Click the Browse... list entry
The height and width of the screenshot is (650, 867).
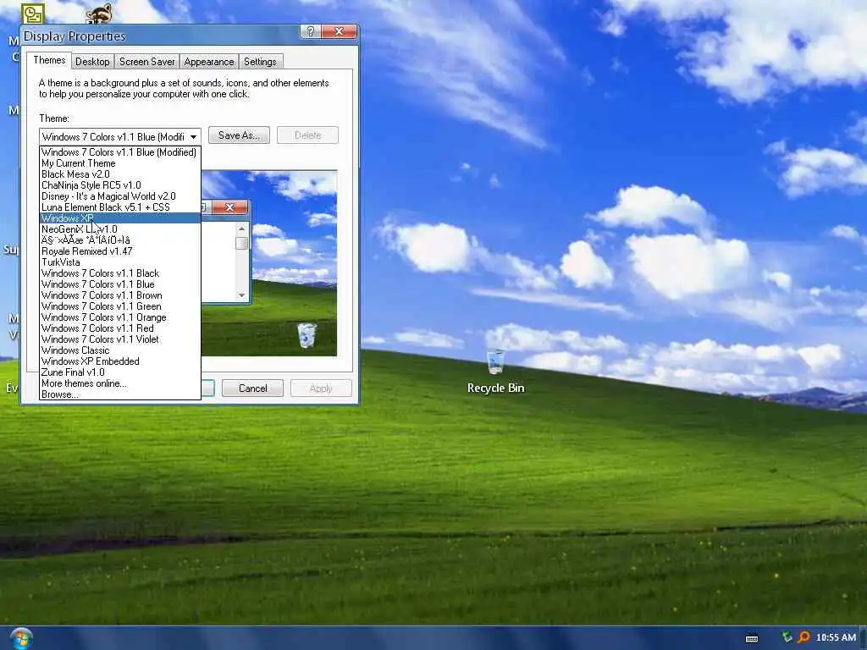coord(120,394)
